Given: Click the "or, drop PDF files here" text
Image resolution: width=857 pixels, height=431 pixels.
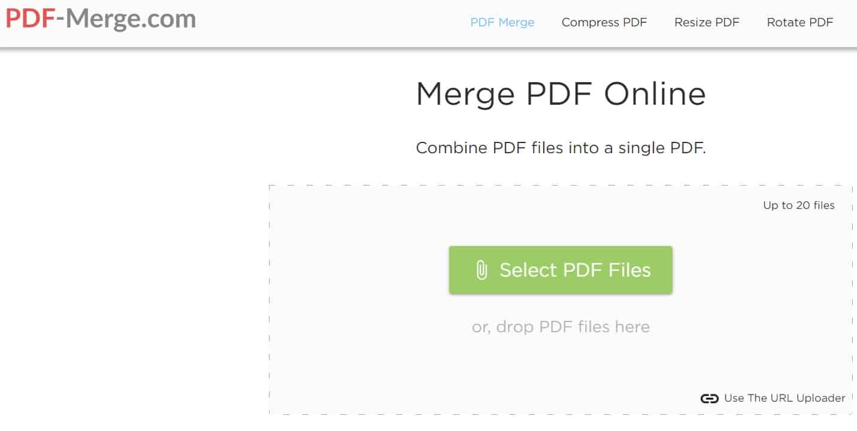Looking at the screenshot, I should (561, 327).
